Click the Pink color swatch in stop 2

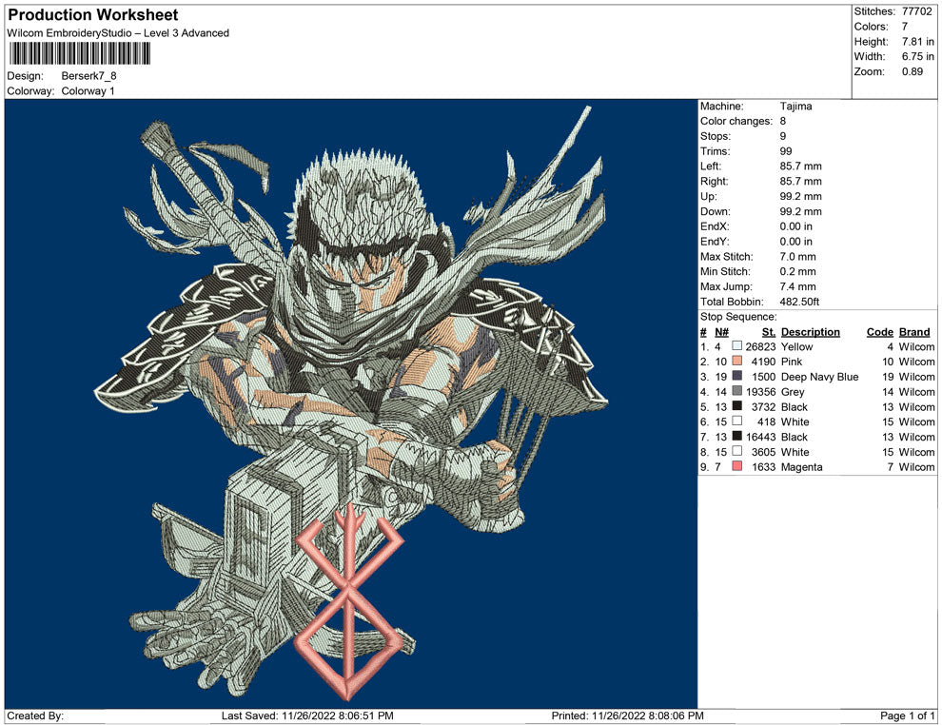click(x=737, y=361)
